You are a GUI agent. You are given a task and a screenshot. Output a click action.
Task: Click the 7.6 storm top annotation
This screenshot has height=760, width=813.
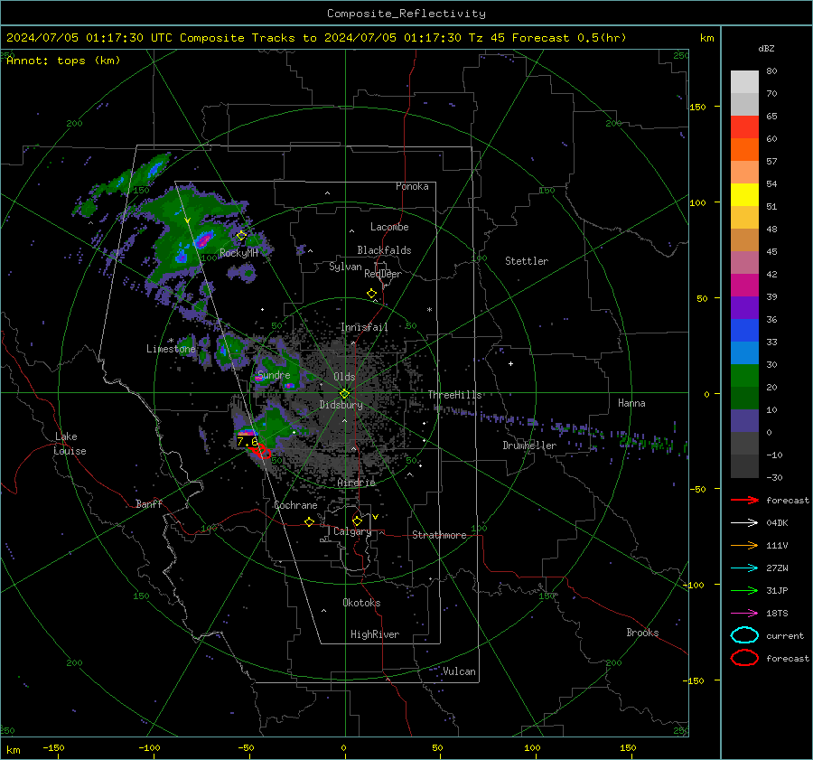(x=248, y=442)
